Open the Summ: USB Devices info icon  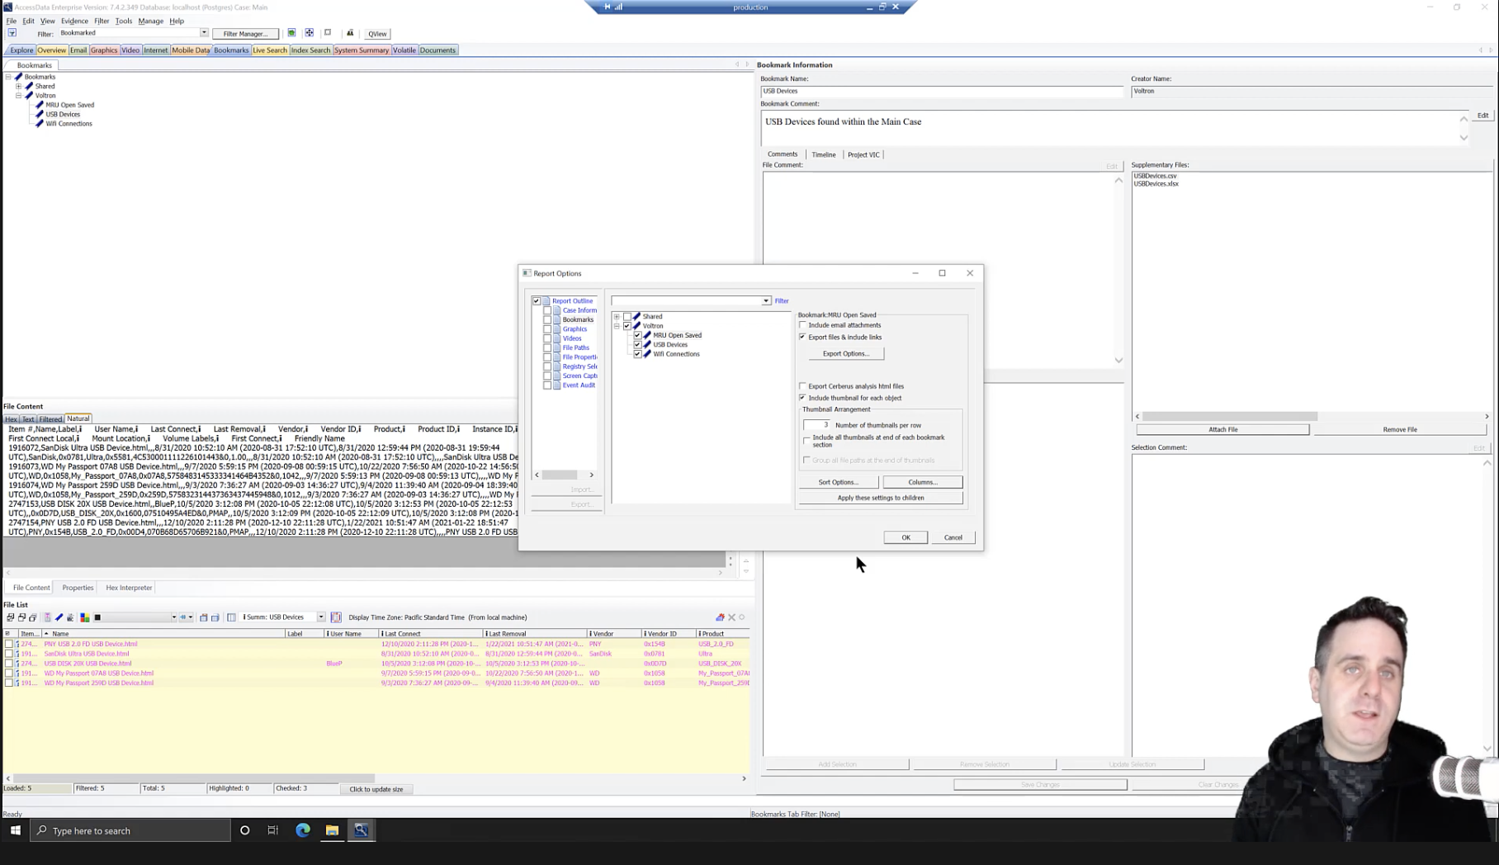[244, 617]
